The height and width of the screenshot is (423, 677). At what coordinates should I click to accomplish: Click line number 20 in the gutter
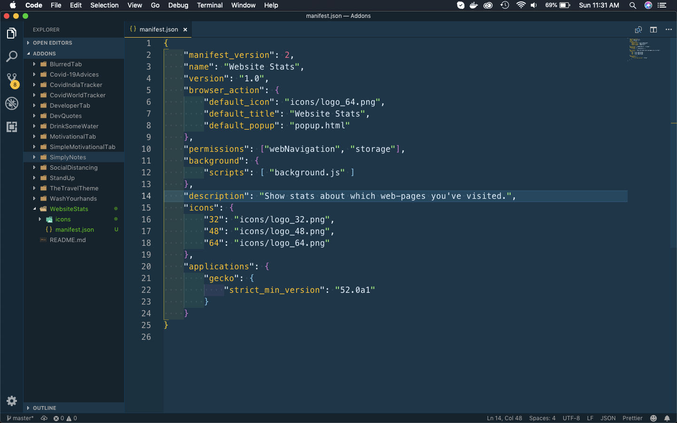click(x=146, y=266)
